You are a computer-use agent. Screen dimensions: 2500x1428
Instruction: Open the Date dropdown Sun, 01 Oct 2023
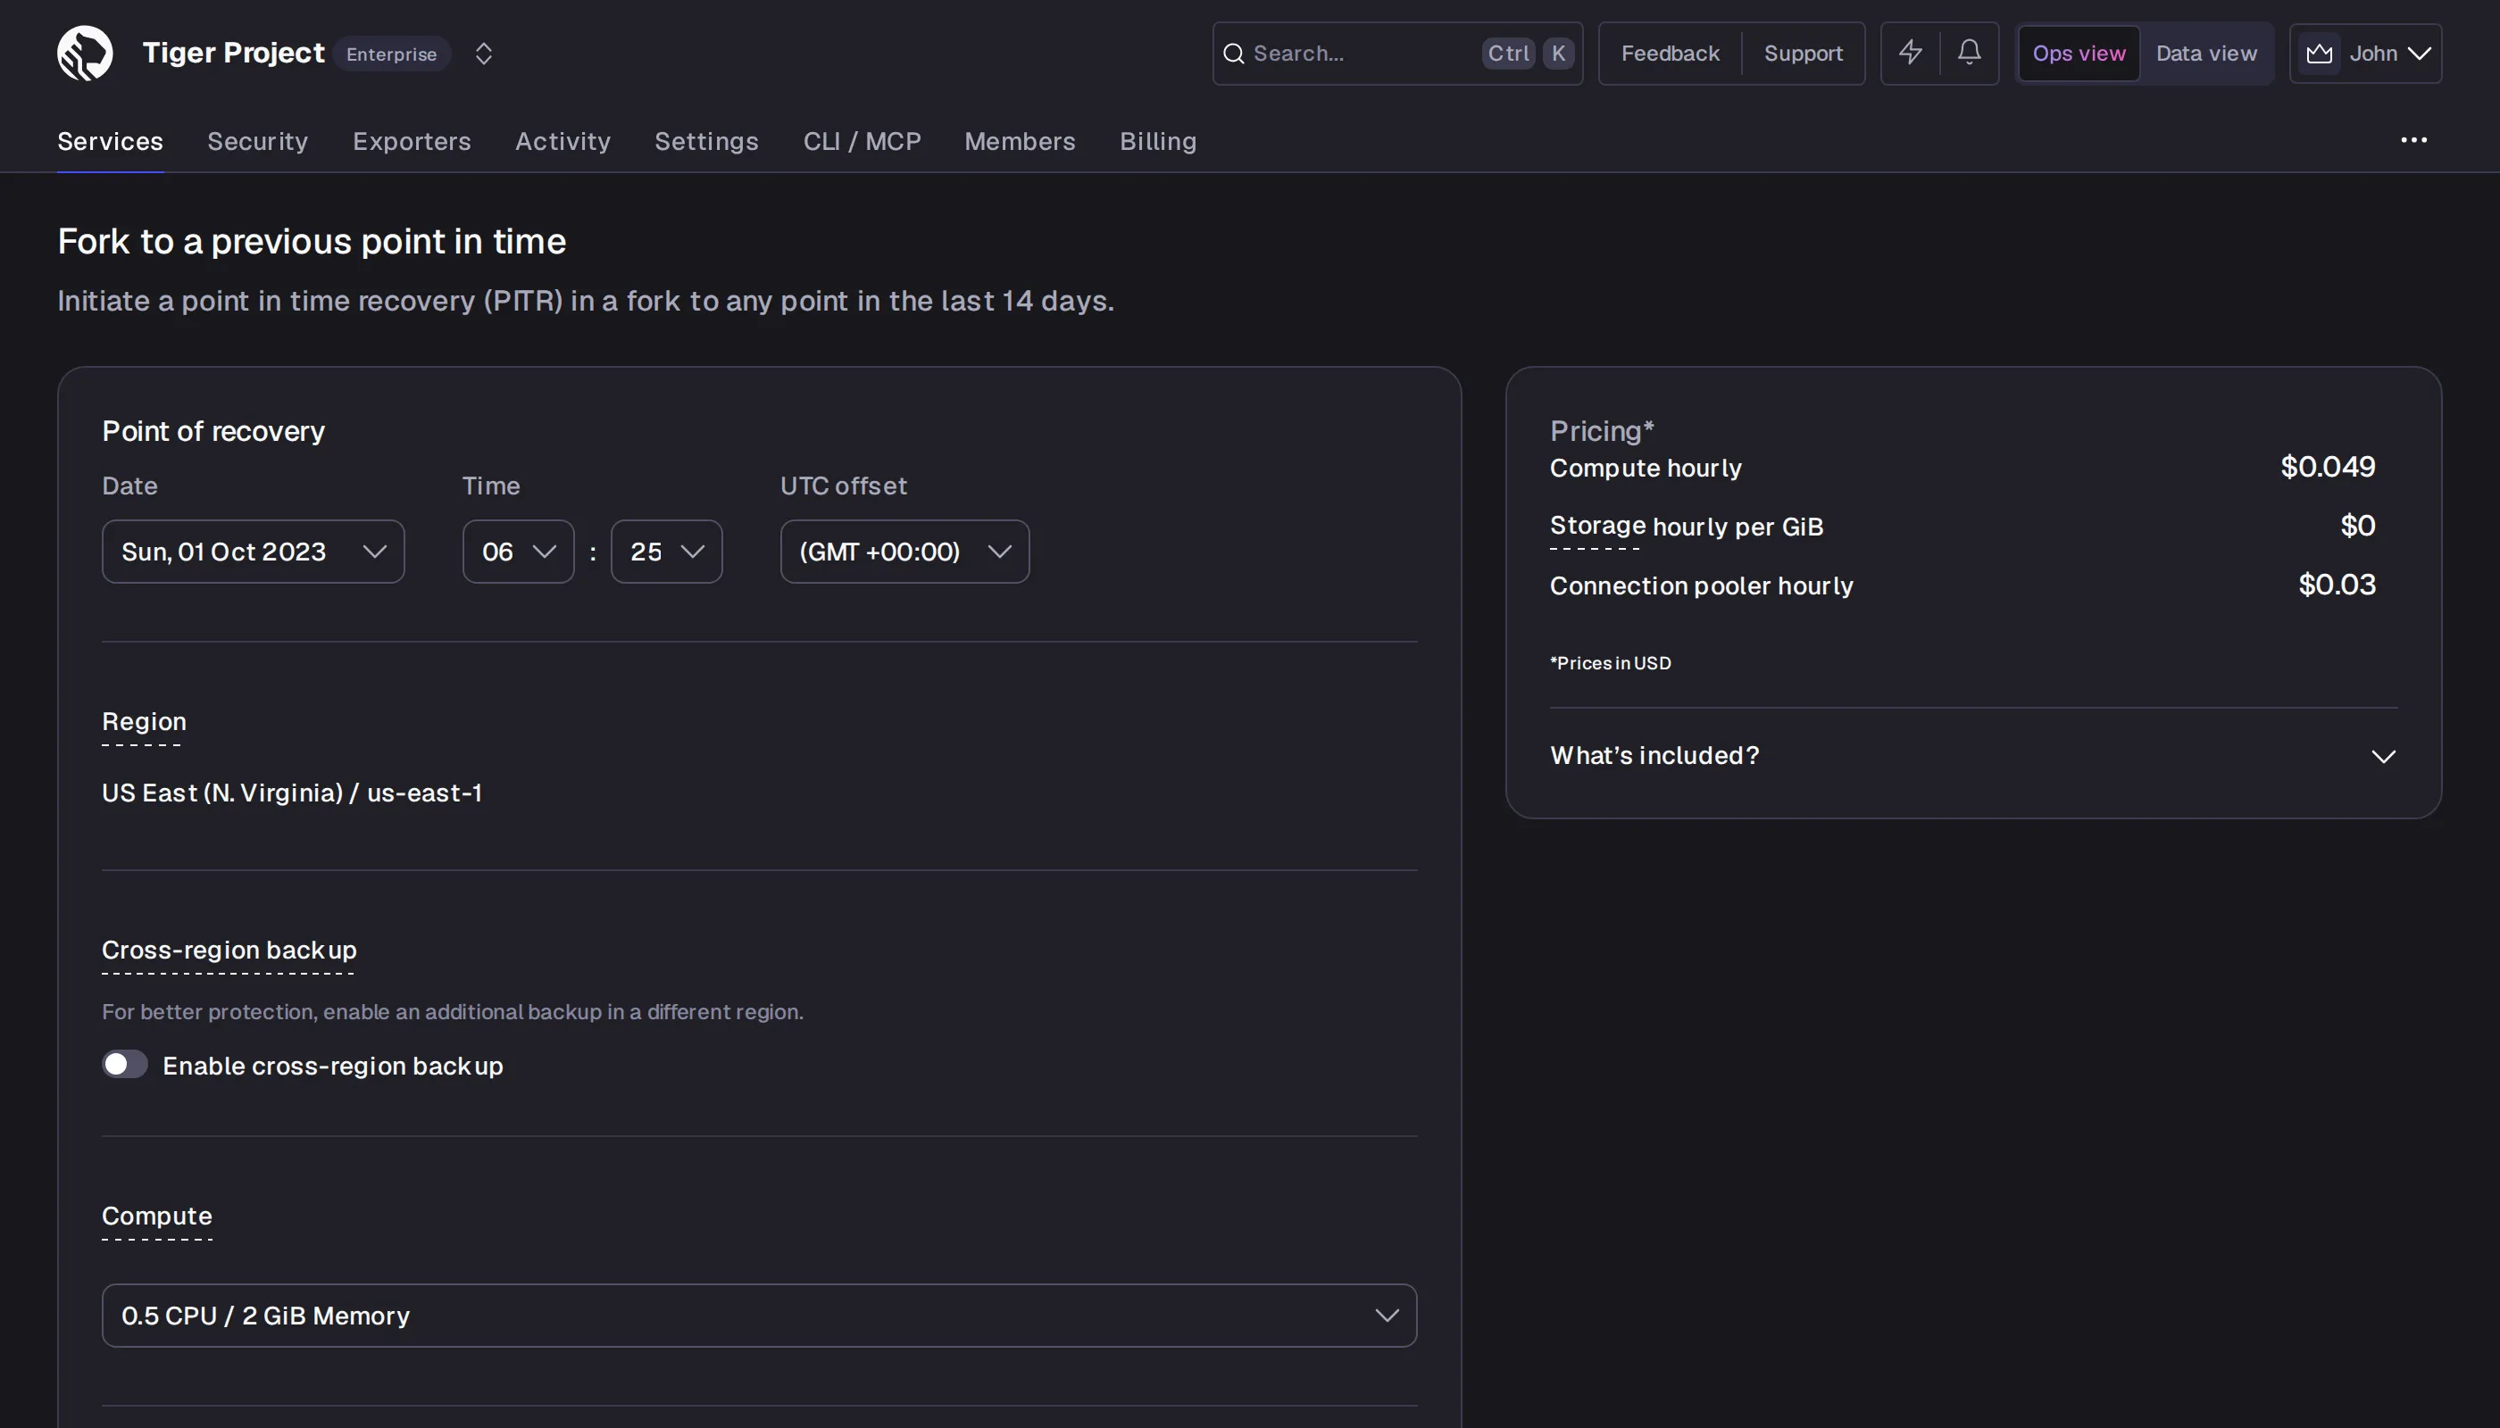tap(254, 552)
